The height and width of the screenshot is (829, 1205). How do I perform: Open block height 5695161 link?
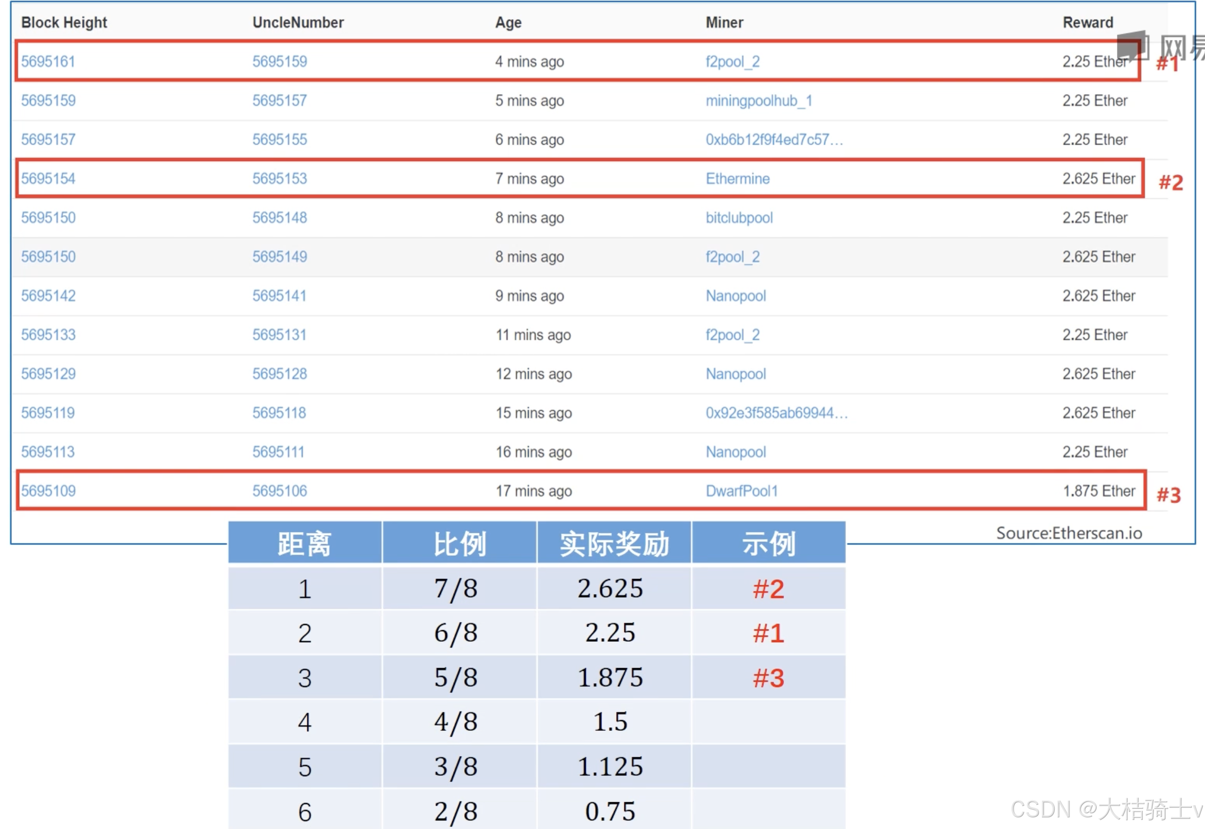point(48,61)
